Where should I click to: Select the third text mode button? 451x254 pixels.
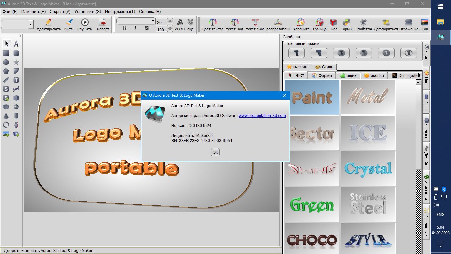(341, 53)
